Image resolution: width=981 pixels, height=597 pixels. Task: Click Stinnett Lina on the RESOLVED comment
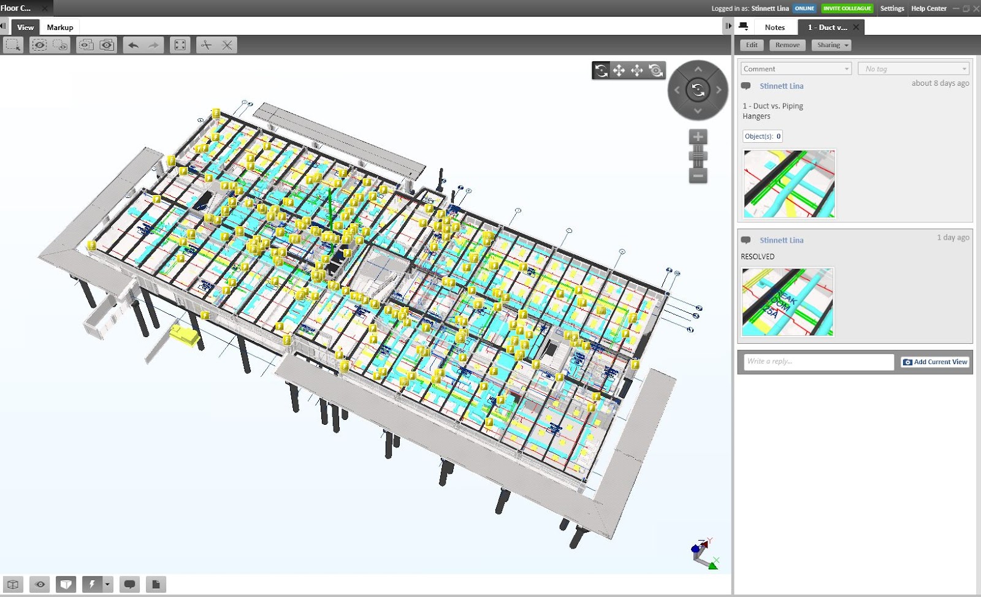(781, 240)
